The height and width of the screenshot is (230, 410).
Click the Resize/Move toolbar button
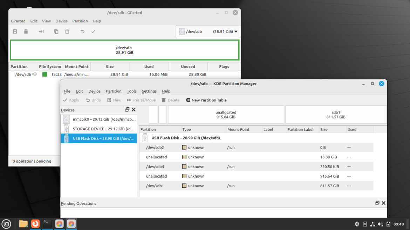[141, 100]
